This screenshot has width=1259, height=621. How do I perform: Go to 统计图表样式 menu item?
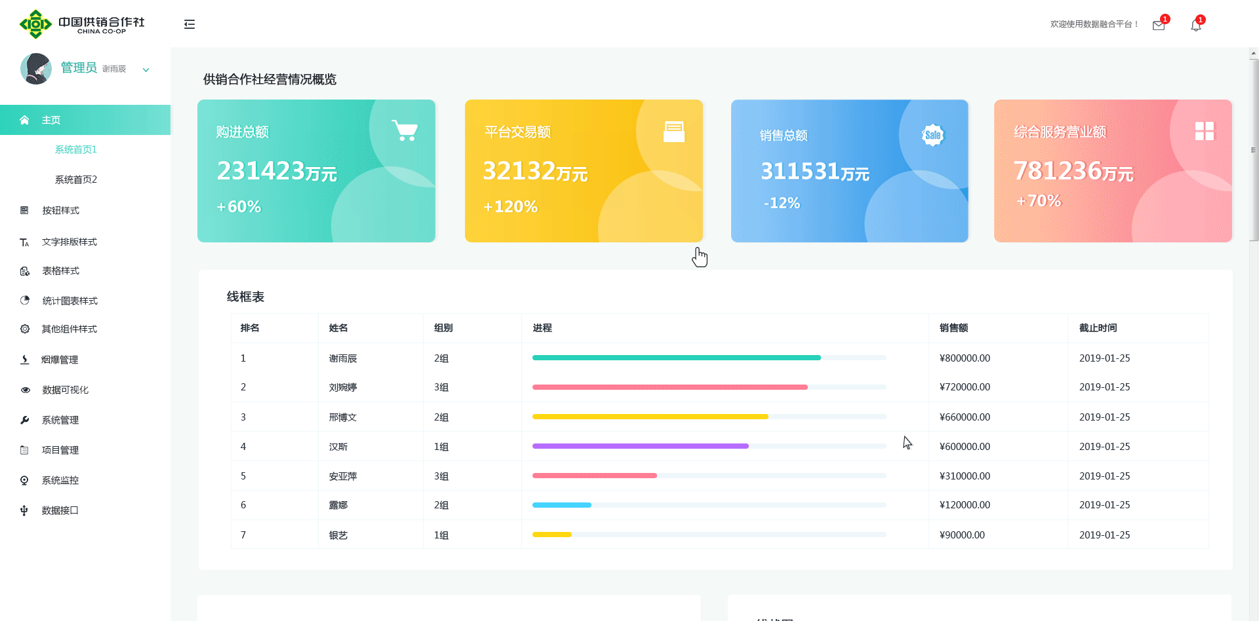70,301
